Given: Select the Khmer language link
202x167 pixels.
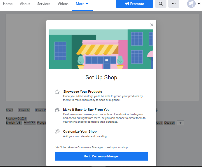Looking at the screenshot, I should click(x=29, y=123).
